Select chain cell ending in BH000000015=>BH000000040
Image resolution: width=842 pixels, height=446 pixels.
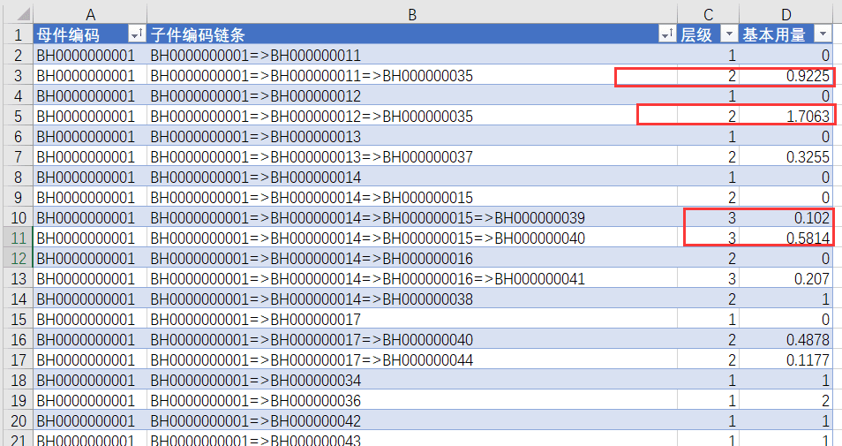tap(412, 238)
